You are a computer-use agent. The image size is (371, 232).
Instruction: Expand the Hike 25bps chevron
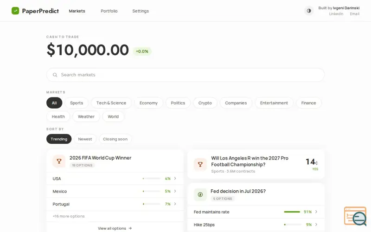point(316,225)
